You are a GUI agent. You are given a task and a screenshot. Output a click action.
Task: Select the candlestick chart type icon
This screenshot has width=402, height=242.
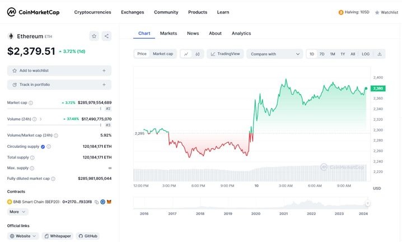click(x=198, y=54)
